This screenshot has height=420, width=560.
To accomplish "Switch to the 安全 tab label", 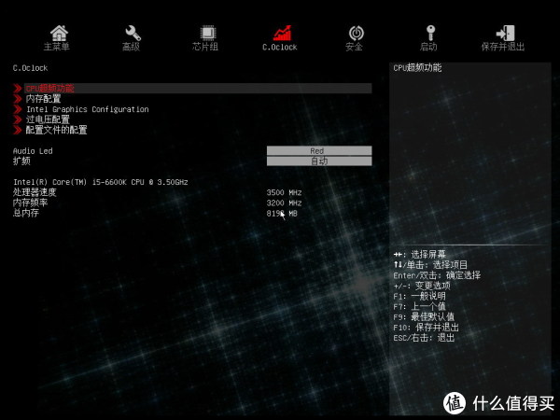I will (x=354, y=47).
